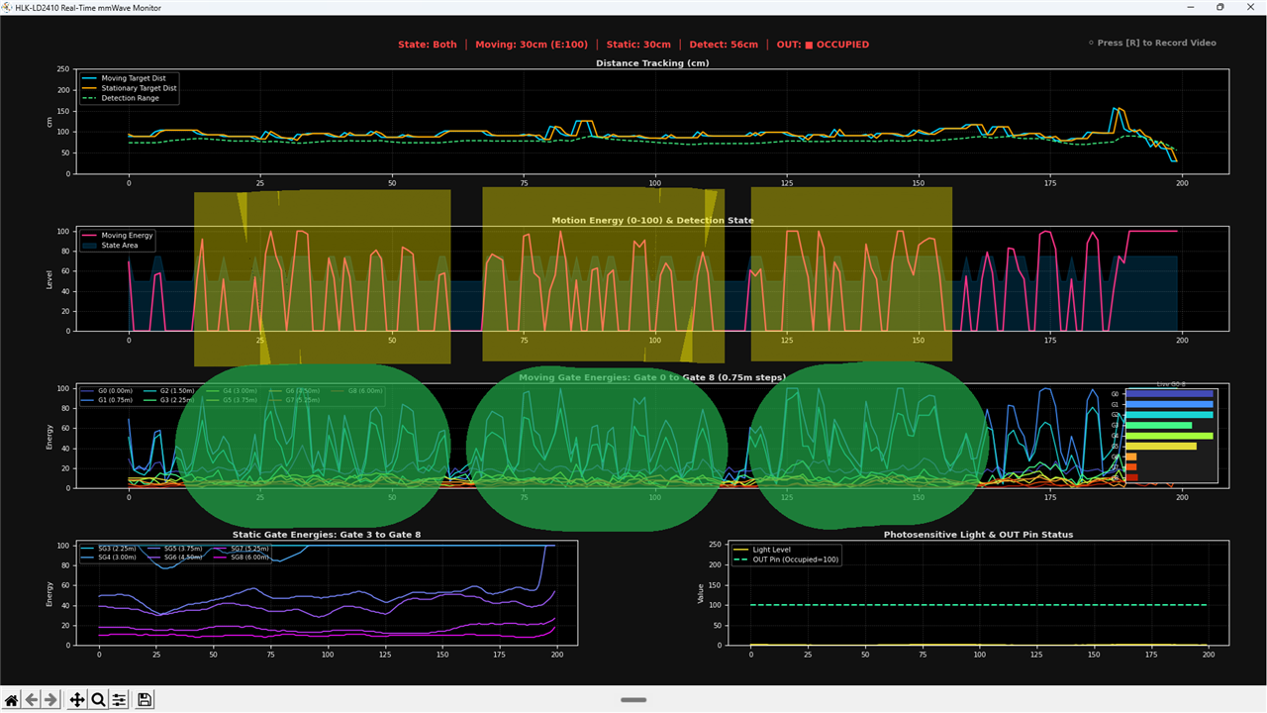Open Configure subplots sliders icon
1267x713 pixels.
[x=119, y=700]
